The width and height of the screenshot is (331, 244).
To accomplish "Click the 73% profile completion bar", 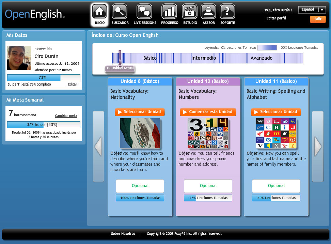I will pyautogui.click(x=44, y=78).
